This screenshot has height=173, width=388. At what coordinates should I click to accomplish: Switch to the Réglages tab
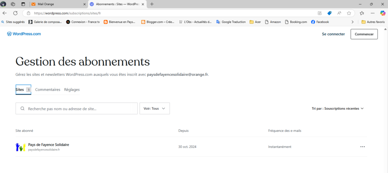click(72, 90)
